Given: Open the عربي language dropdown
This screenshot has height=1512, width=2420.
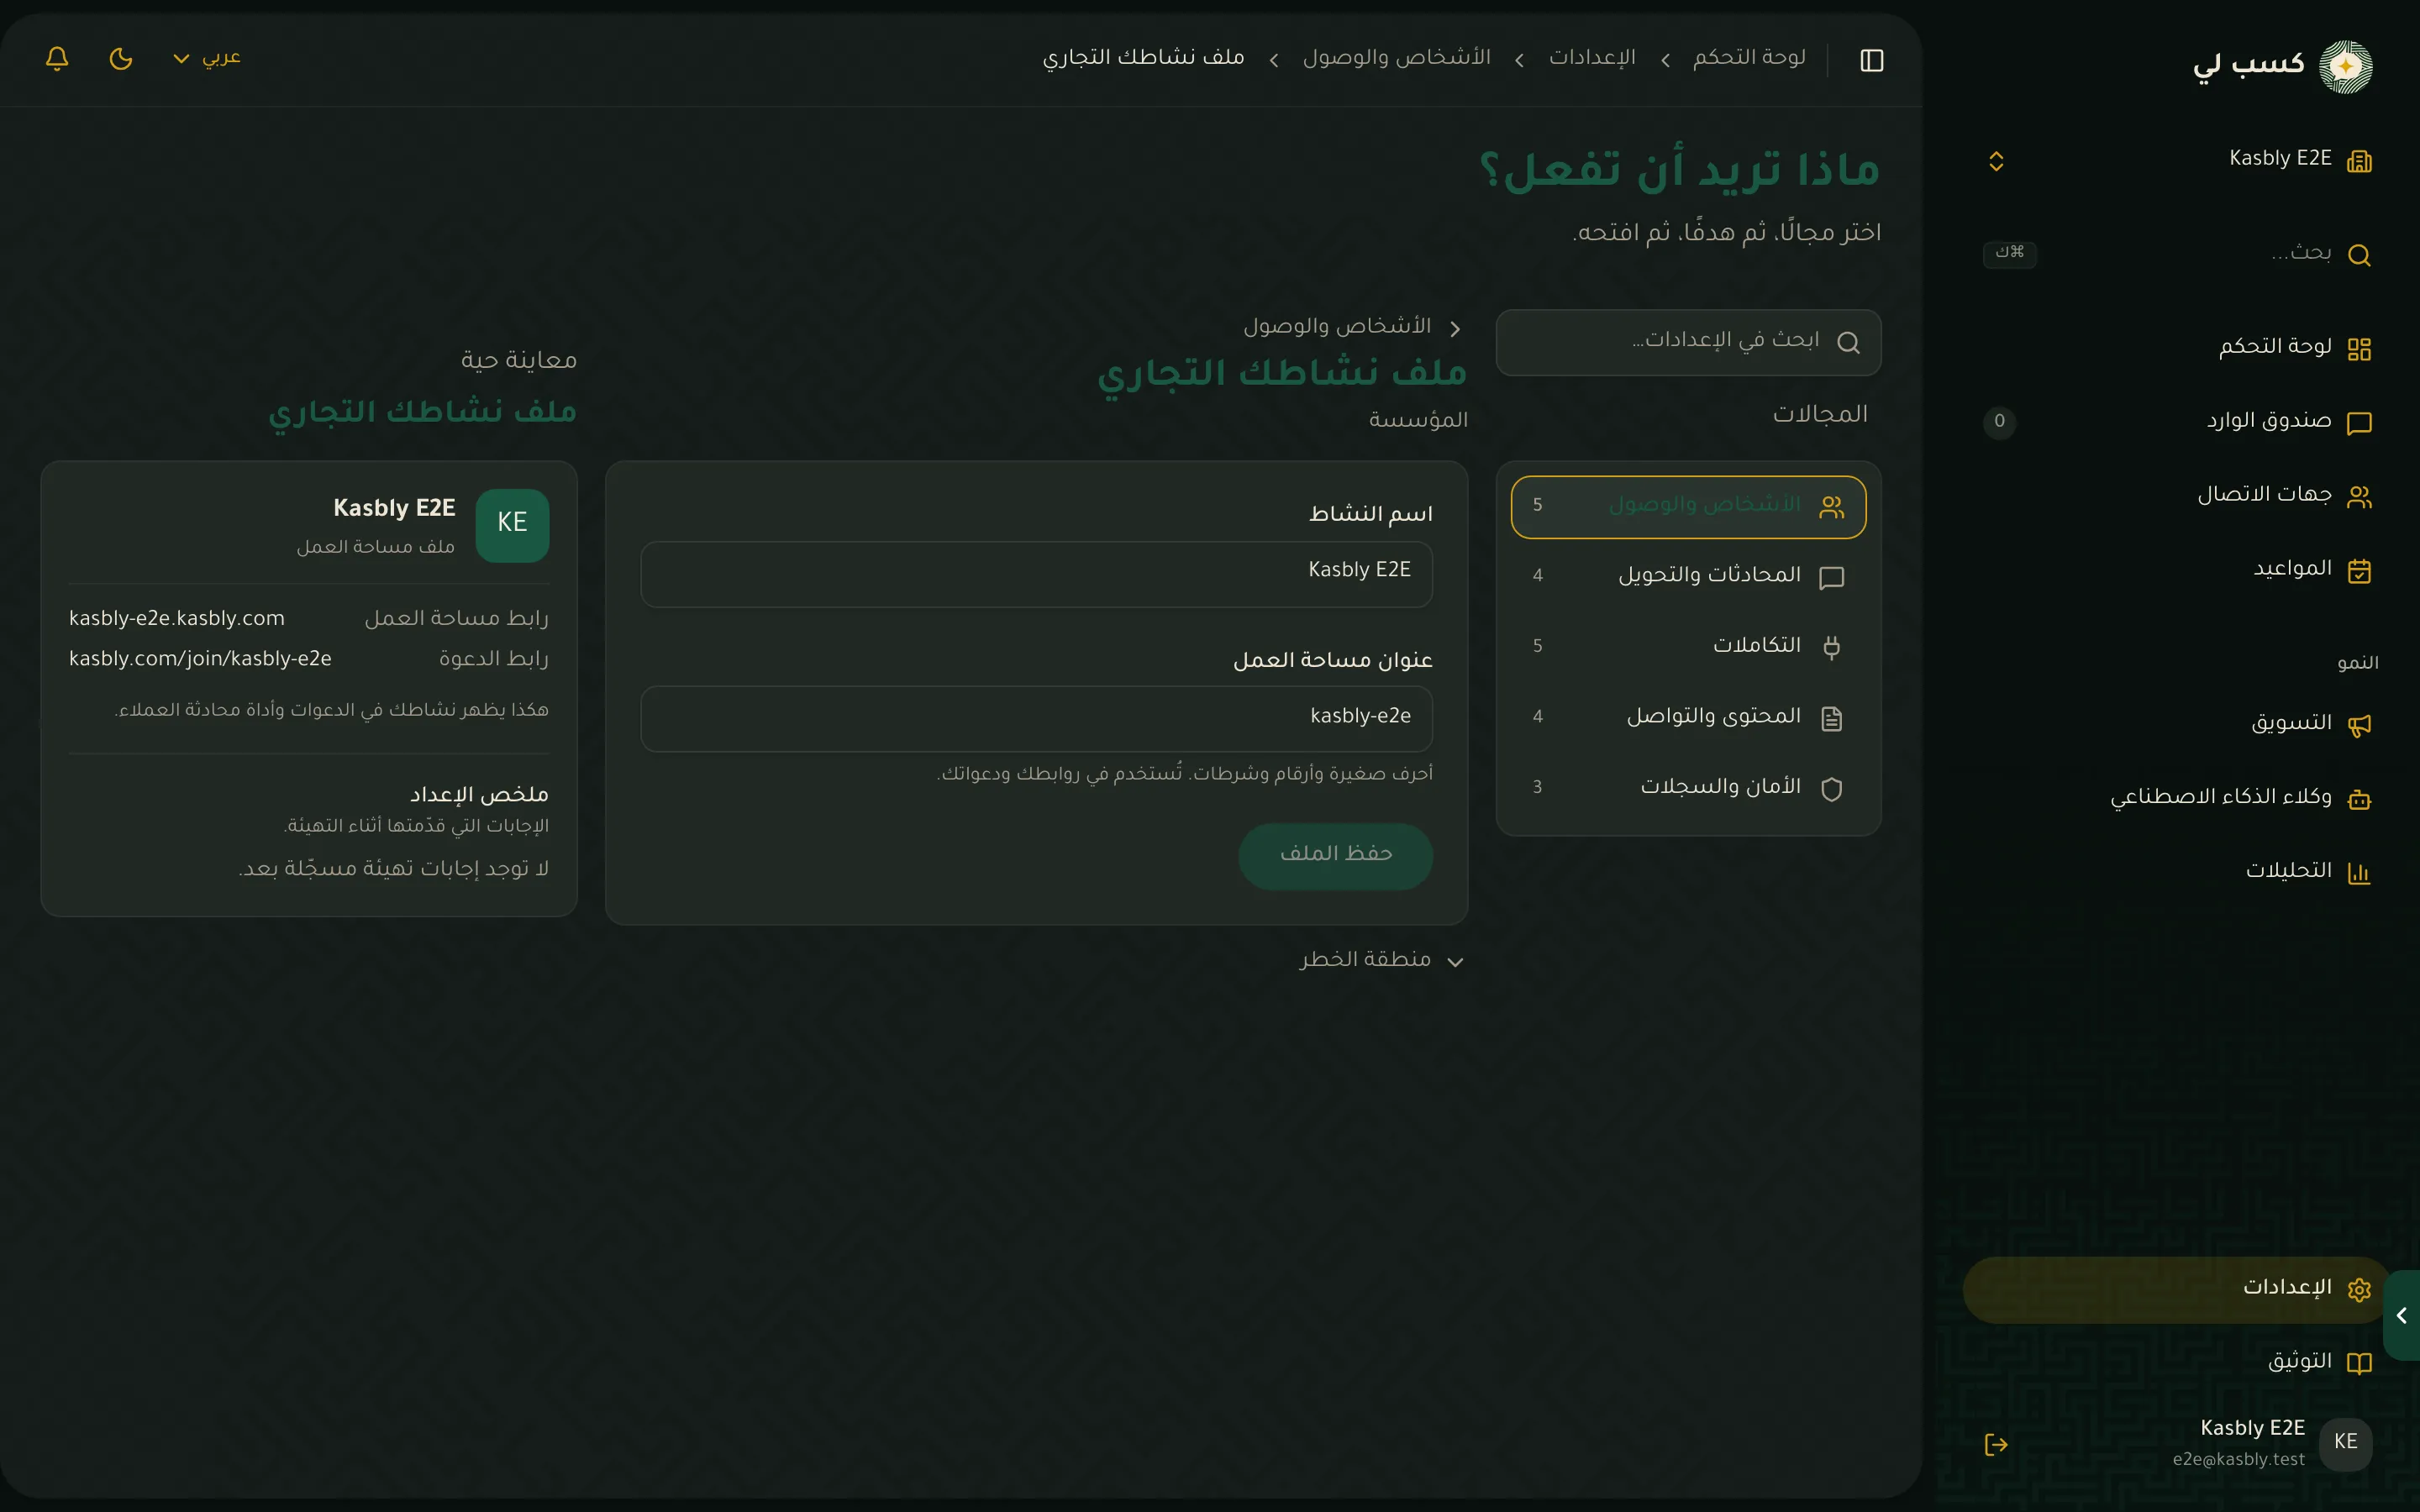Looking at the screenshot, I should click(207, 58).
